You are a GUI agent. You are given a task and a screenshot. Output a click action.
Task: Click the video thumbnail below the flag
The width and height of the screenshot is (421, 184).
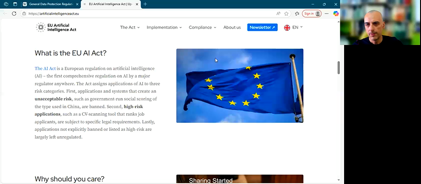(x=240, y=179)
